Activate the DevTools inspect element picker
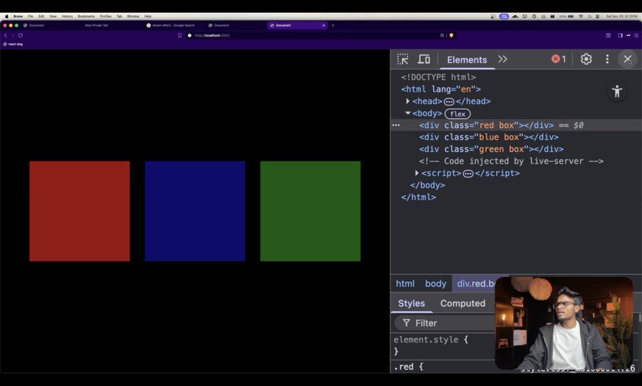Viewport: 642px width, 386px height. click(403, 59)
